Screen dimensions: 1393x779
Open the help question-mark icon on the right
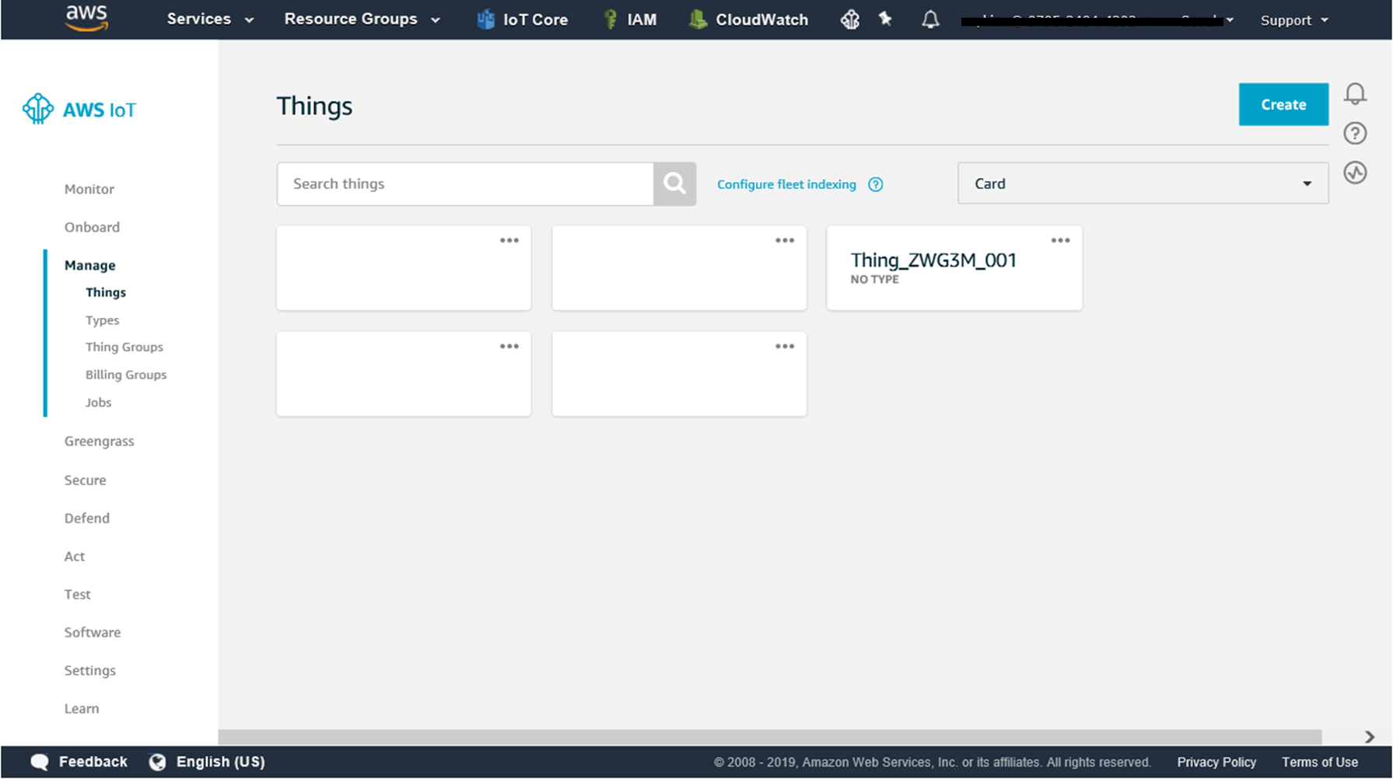[x=1356, y=133]
